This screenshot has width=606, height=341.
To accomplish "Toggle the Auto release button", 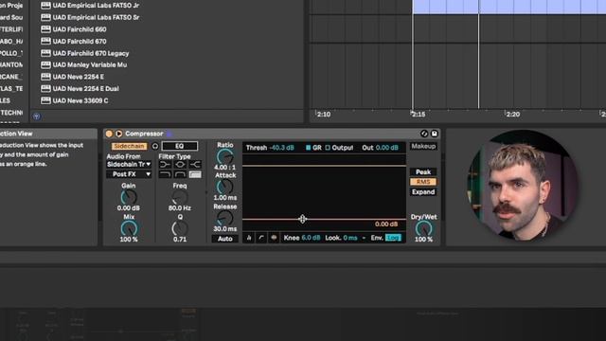I will click(225, 239).
